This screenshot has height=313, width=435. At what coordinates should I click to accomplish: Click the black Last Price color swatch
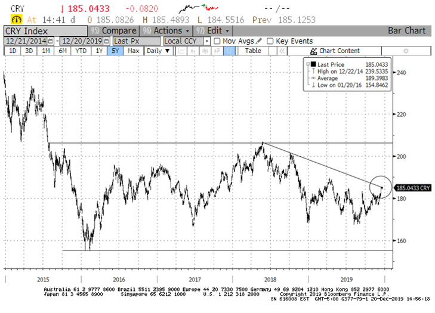tap(313, 64)
